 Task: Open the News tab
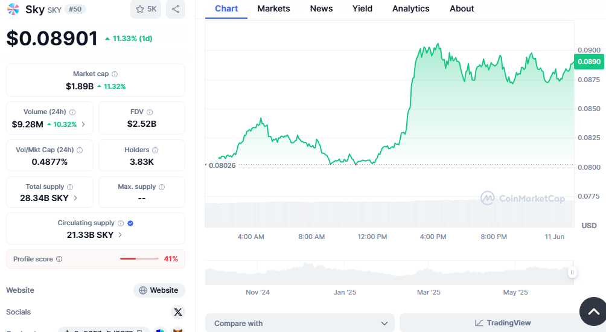pos(321,9)
